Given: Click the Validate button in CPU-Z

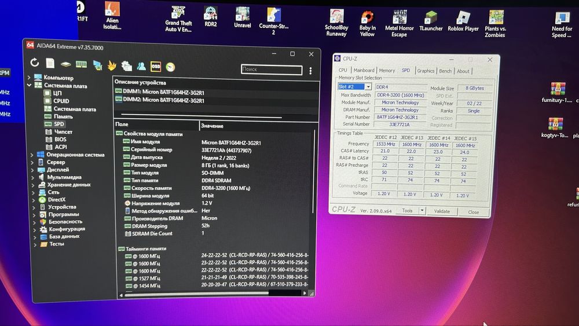Looking at the screenshot, I should point(442,211).
